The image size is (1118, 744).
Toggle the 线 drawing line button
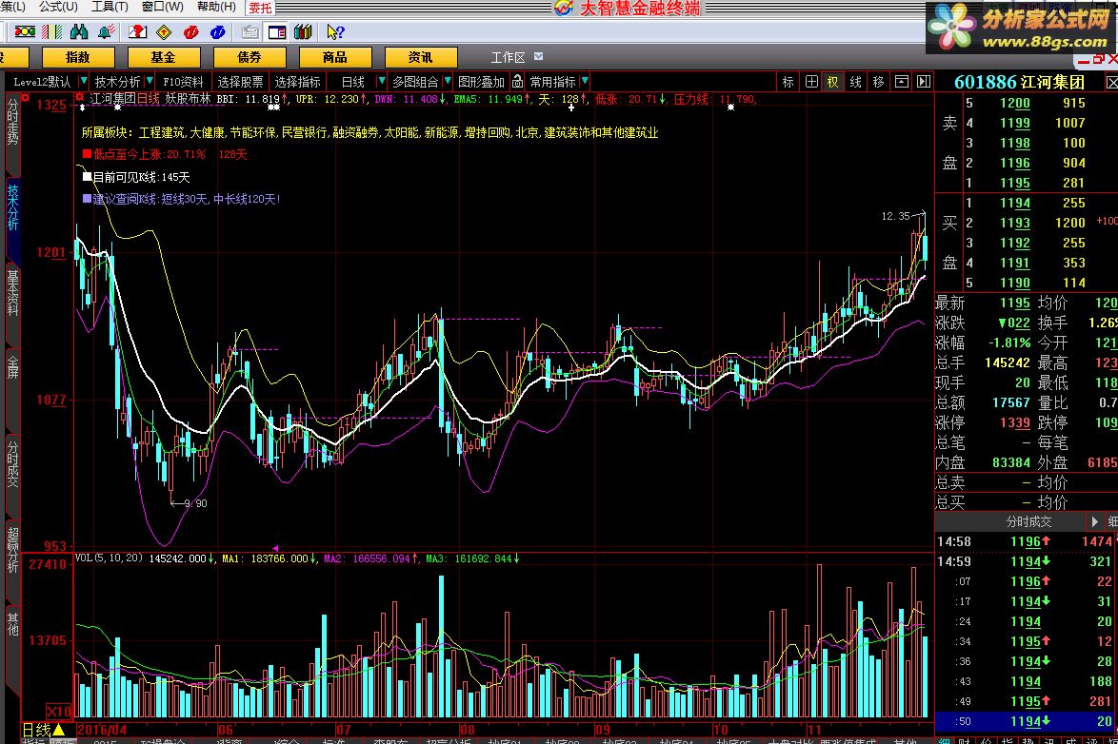pyautogui.click(x=855, y=81)
